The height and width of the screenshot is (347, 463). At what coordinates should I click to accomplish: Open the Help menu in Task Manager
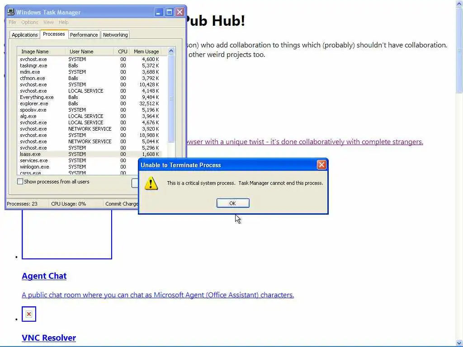[x=63, y=22]
